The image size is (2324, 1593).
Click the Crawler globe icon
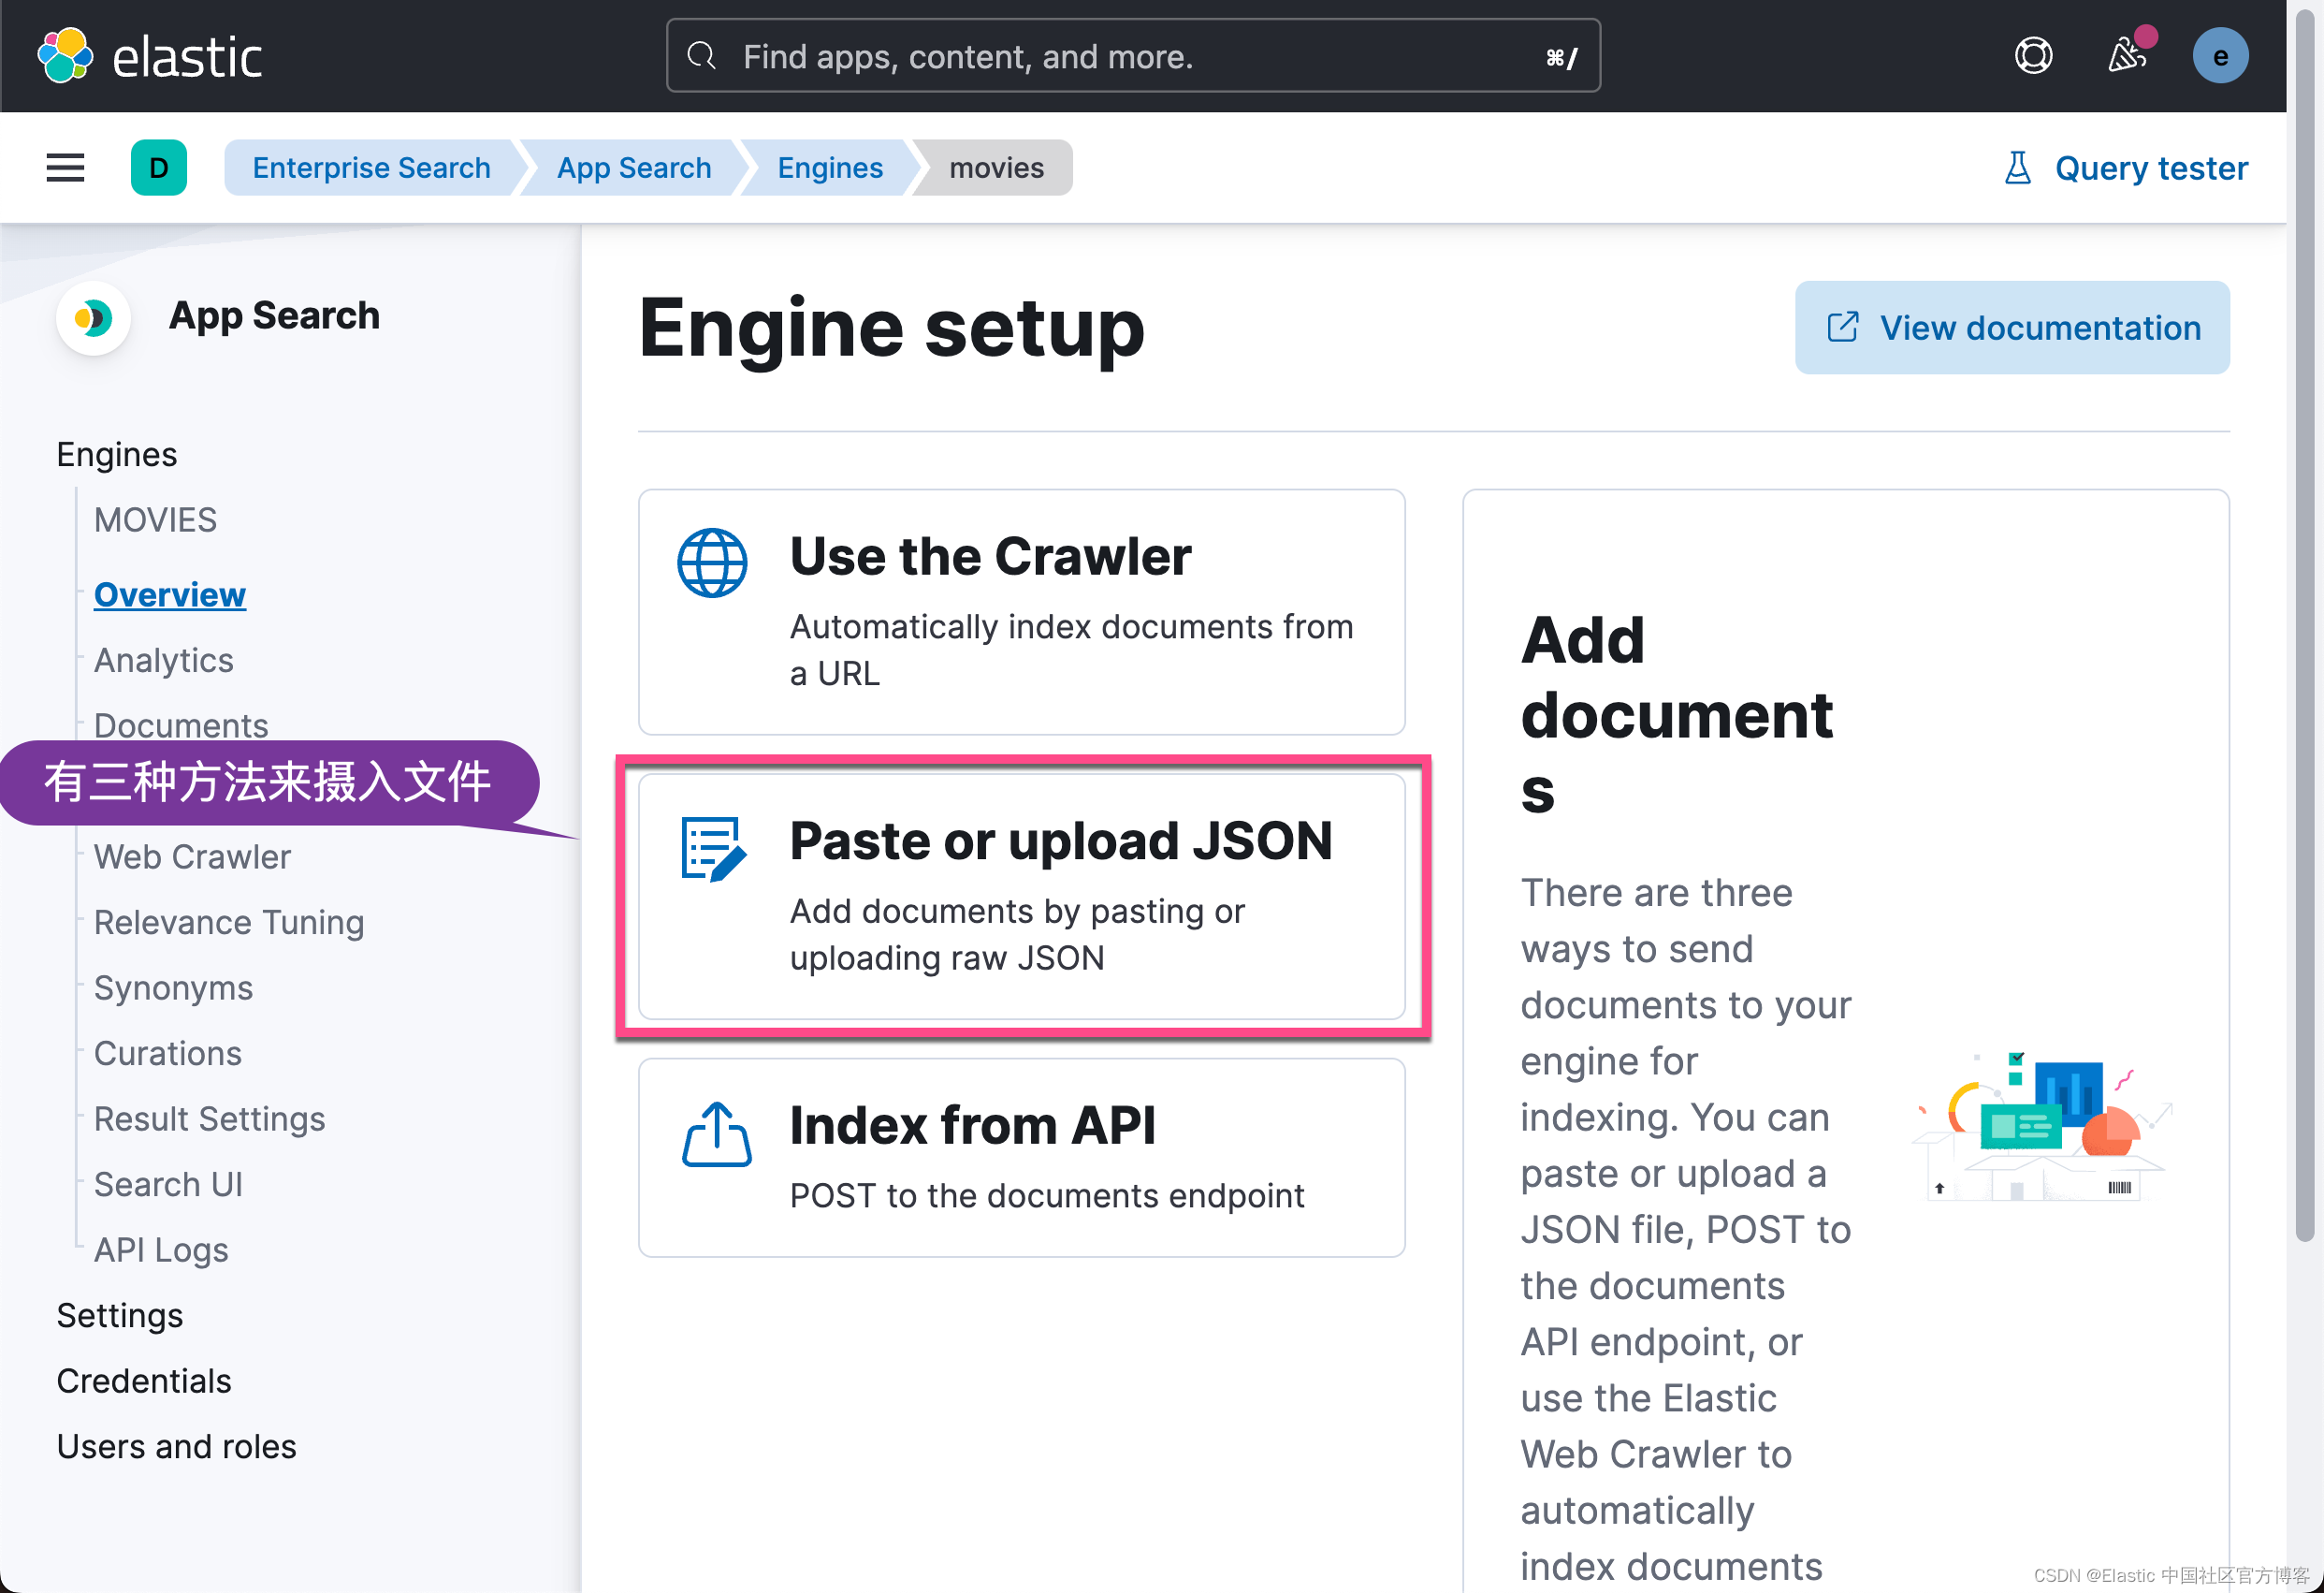coord(712,563)
